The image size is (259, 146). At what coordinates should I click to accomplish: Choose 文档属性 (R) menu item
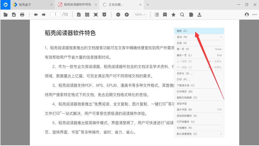coord(199,128)
